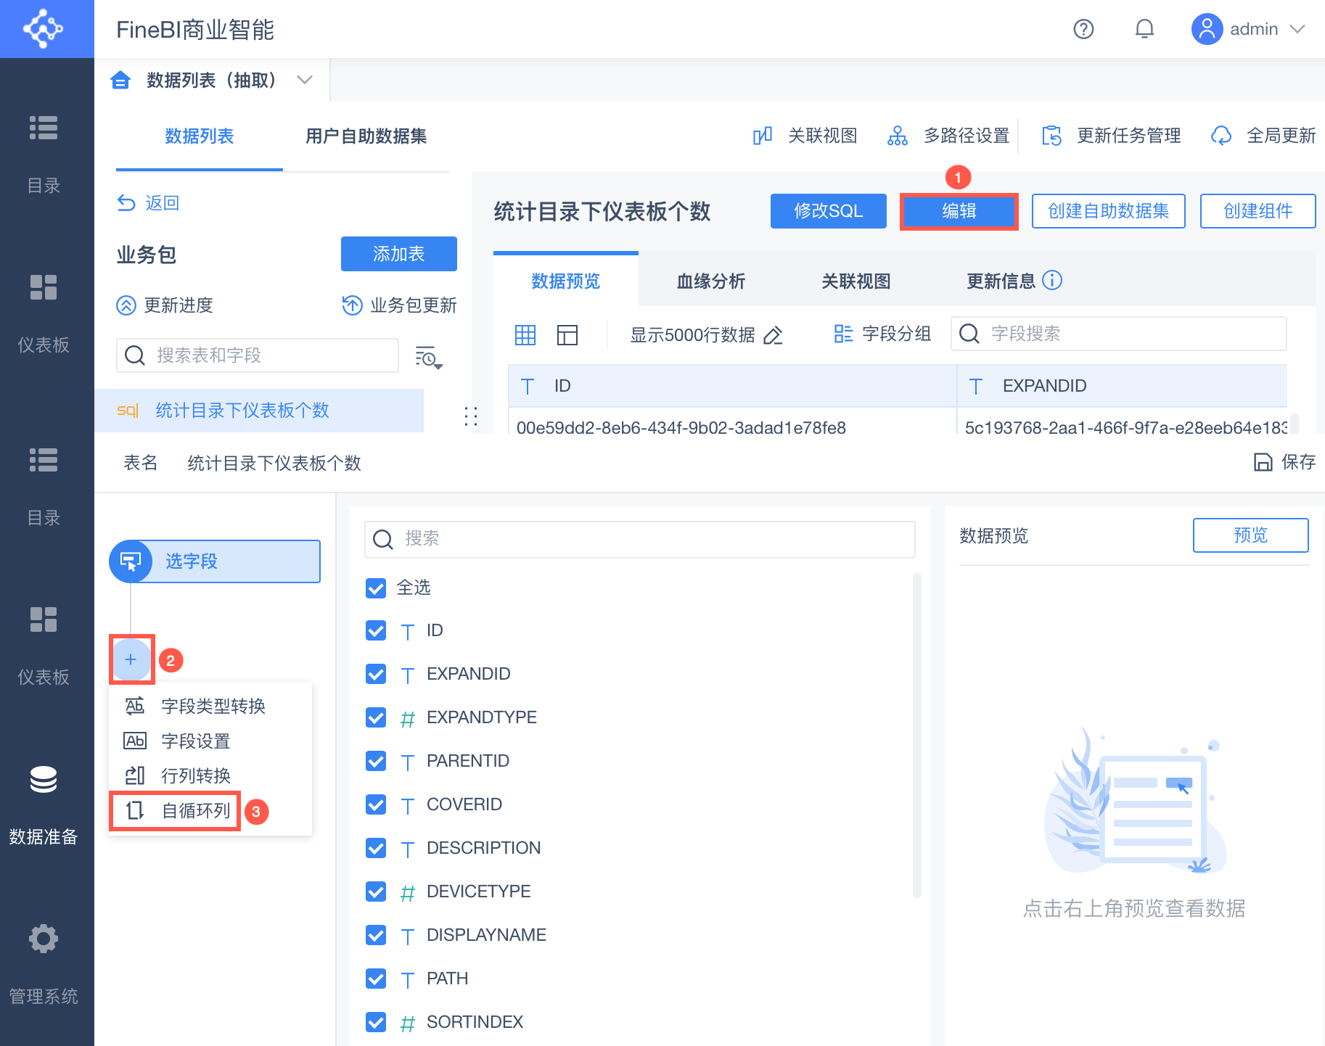
Task: Uncheck the SORTINDEX field checkbox
Action: click(x=376, y=1022)
